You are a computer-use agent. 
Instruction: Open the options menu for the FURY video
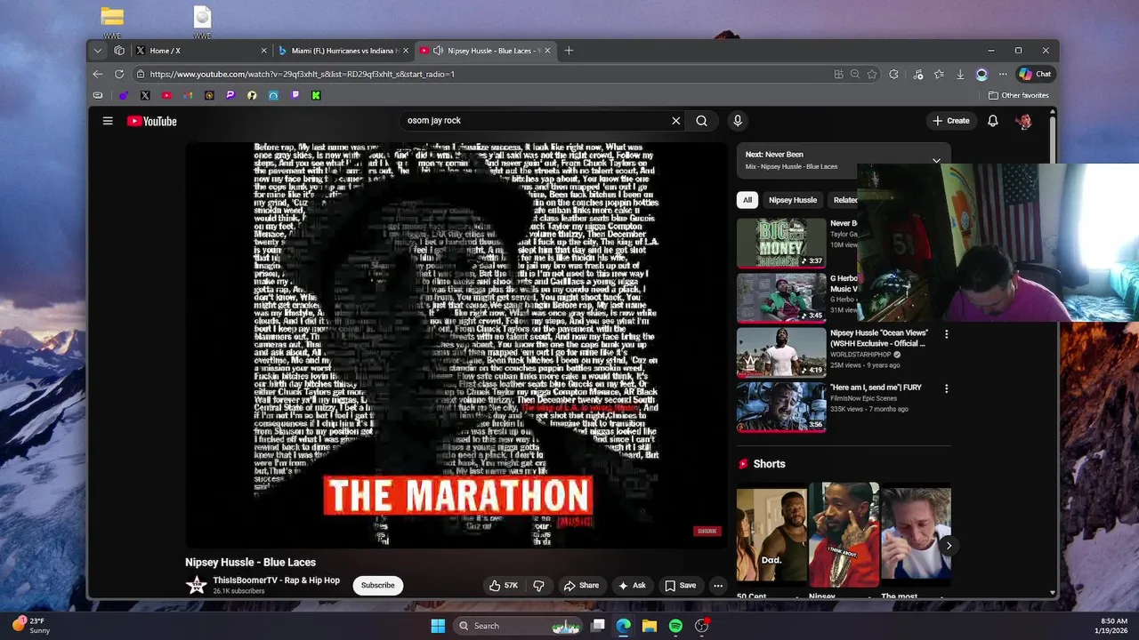(x=946, y=389)
